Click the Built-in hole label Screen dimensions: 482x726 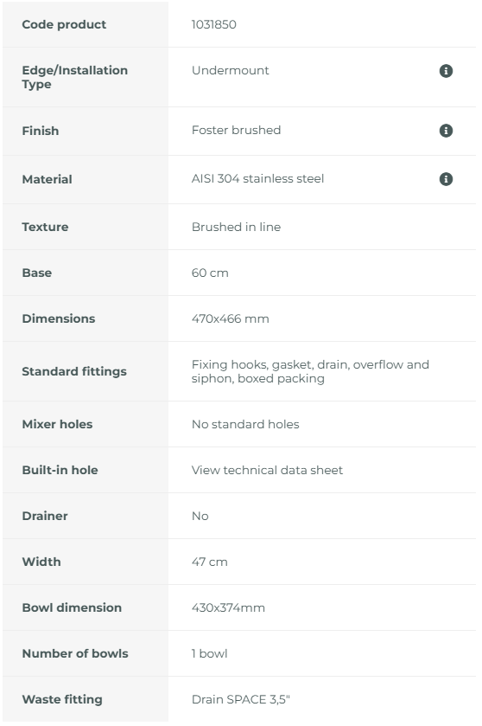pos(60,470)
